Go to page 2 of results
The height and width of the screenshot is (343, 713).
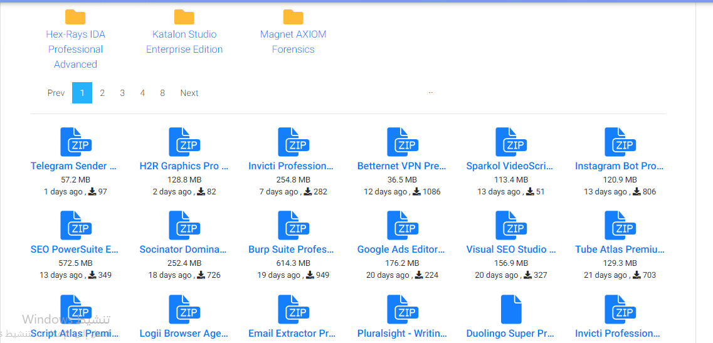click(102, 93)
